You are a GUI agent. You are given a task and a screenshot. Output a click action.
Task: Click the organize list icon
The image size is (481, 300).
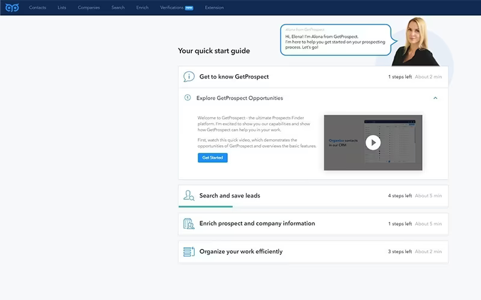point(189,251)
